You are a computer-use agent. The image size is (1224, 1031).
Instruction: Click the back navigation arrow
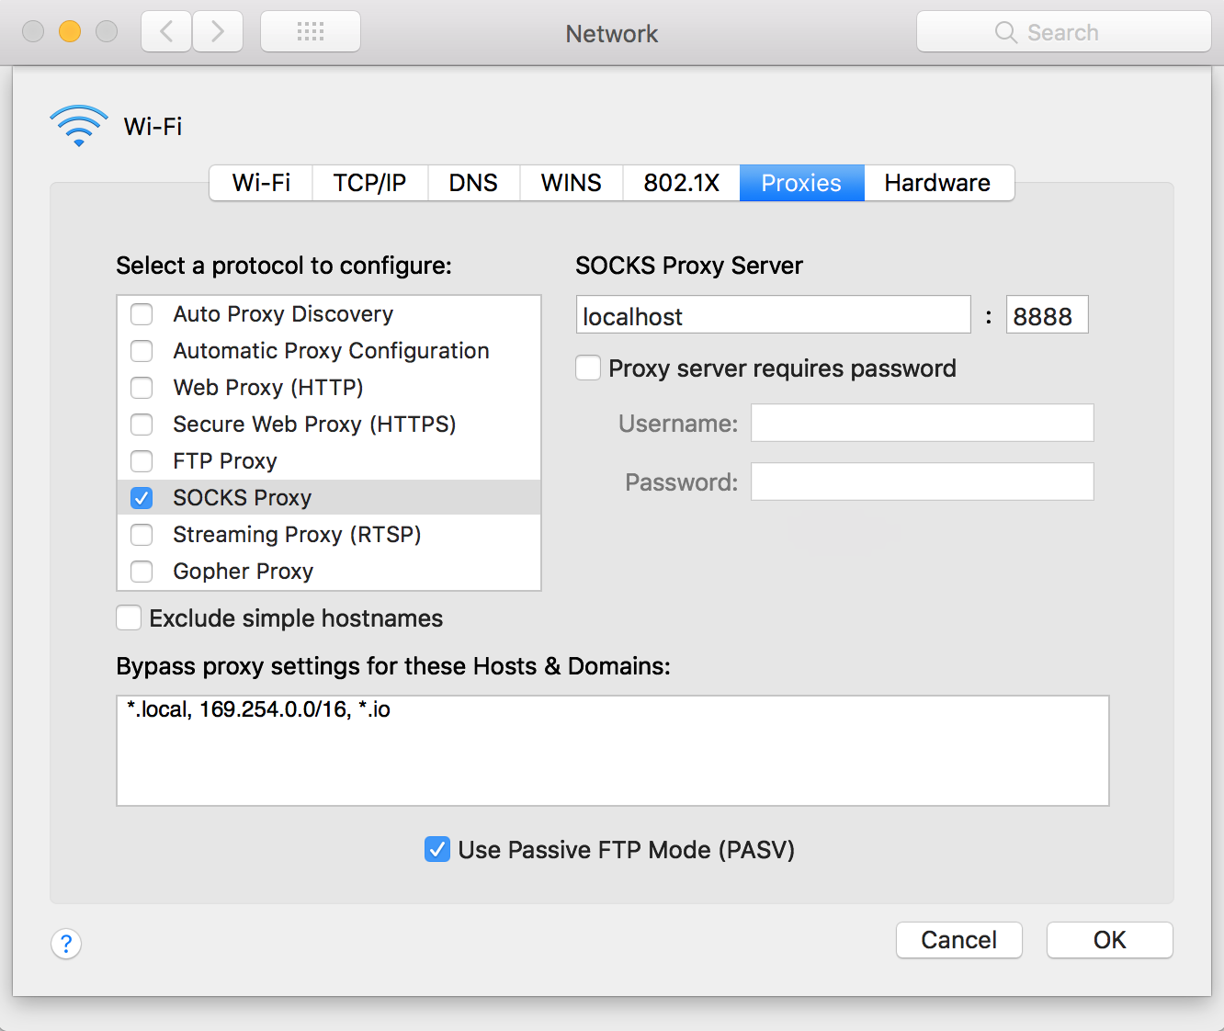coord(165,30)
